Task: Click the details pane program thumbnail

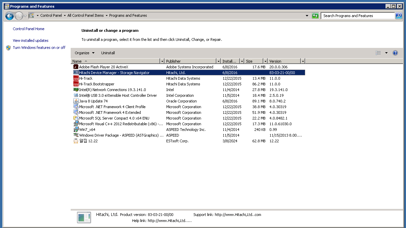Action: pos(84,217)
